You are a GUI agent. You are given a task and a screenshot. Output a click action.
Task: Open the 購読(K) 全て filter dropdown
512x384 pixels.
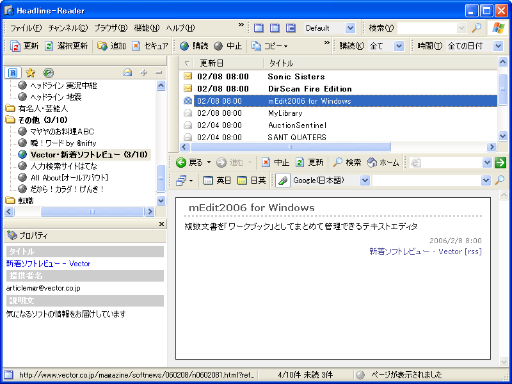pos(399,46)
